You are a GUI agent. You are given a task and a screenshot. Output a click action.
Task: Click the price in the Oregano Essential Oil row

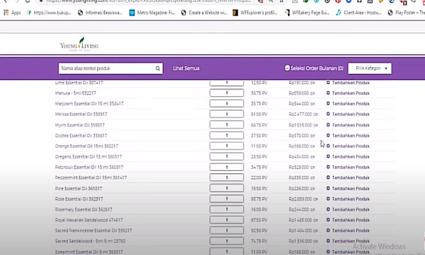(302, 157)
